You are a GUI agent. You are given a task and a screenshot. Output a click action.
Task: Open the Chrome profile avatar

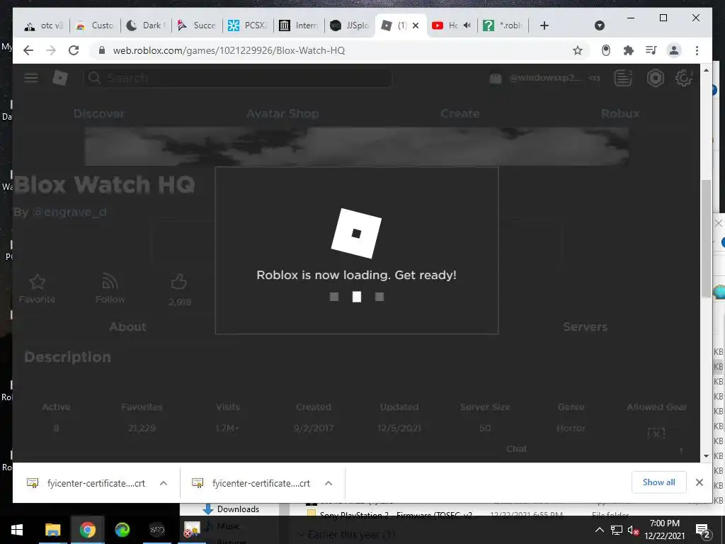pyautogui.click(x=674, y=50)
